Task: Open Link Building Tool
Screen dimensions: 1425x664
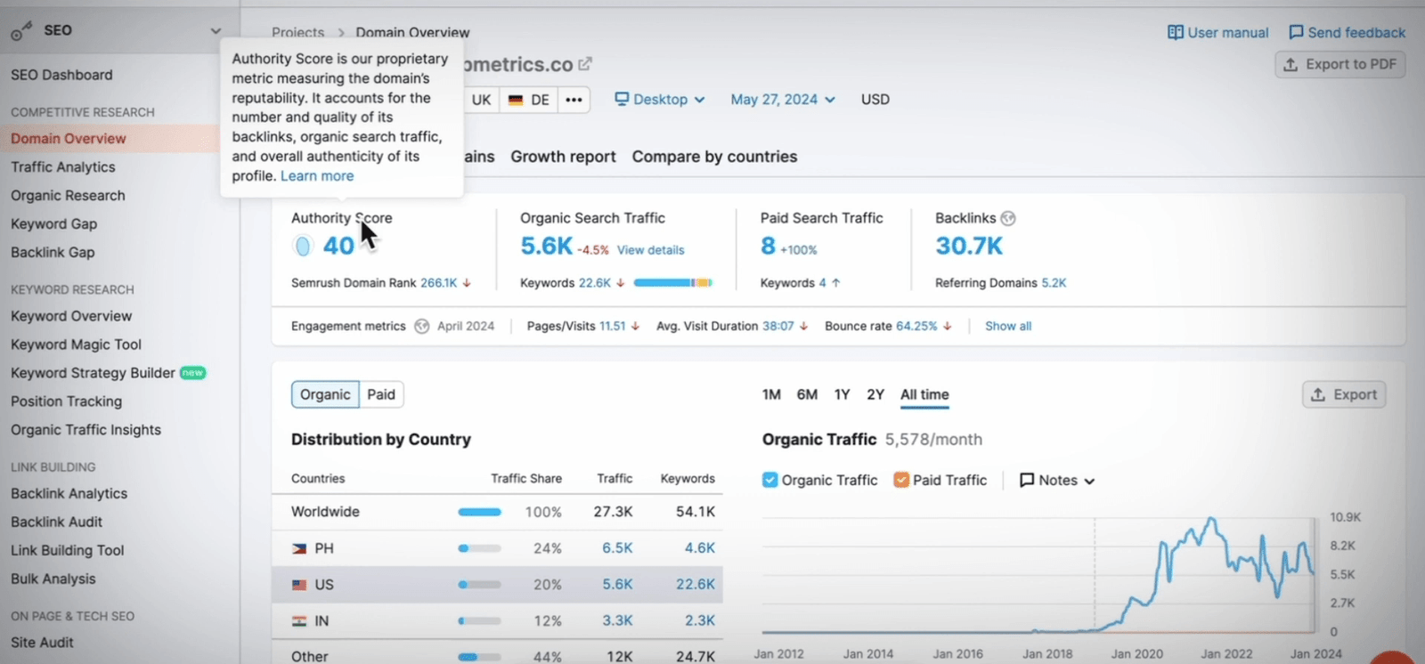Action: point(67,551)
